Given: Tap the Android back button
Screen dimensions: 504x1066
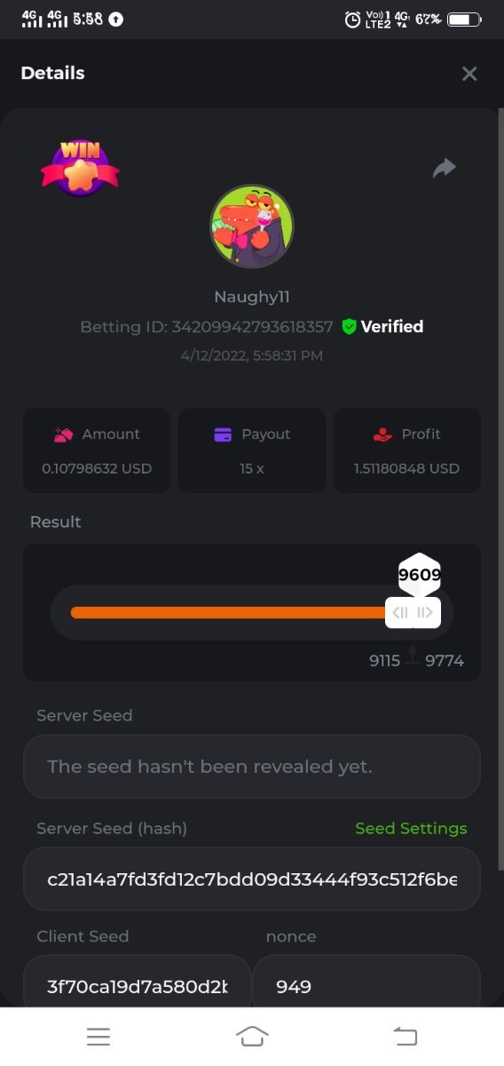Looking at the screenshot, I should pyautogui.click(x=406, y=1036).
